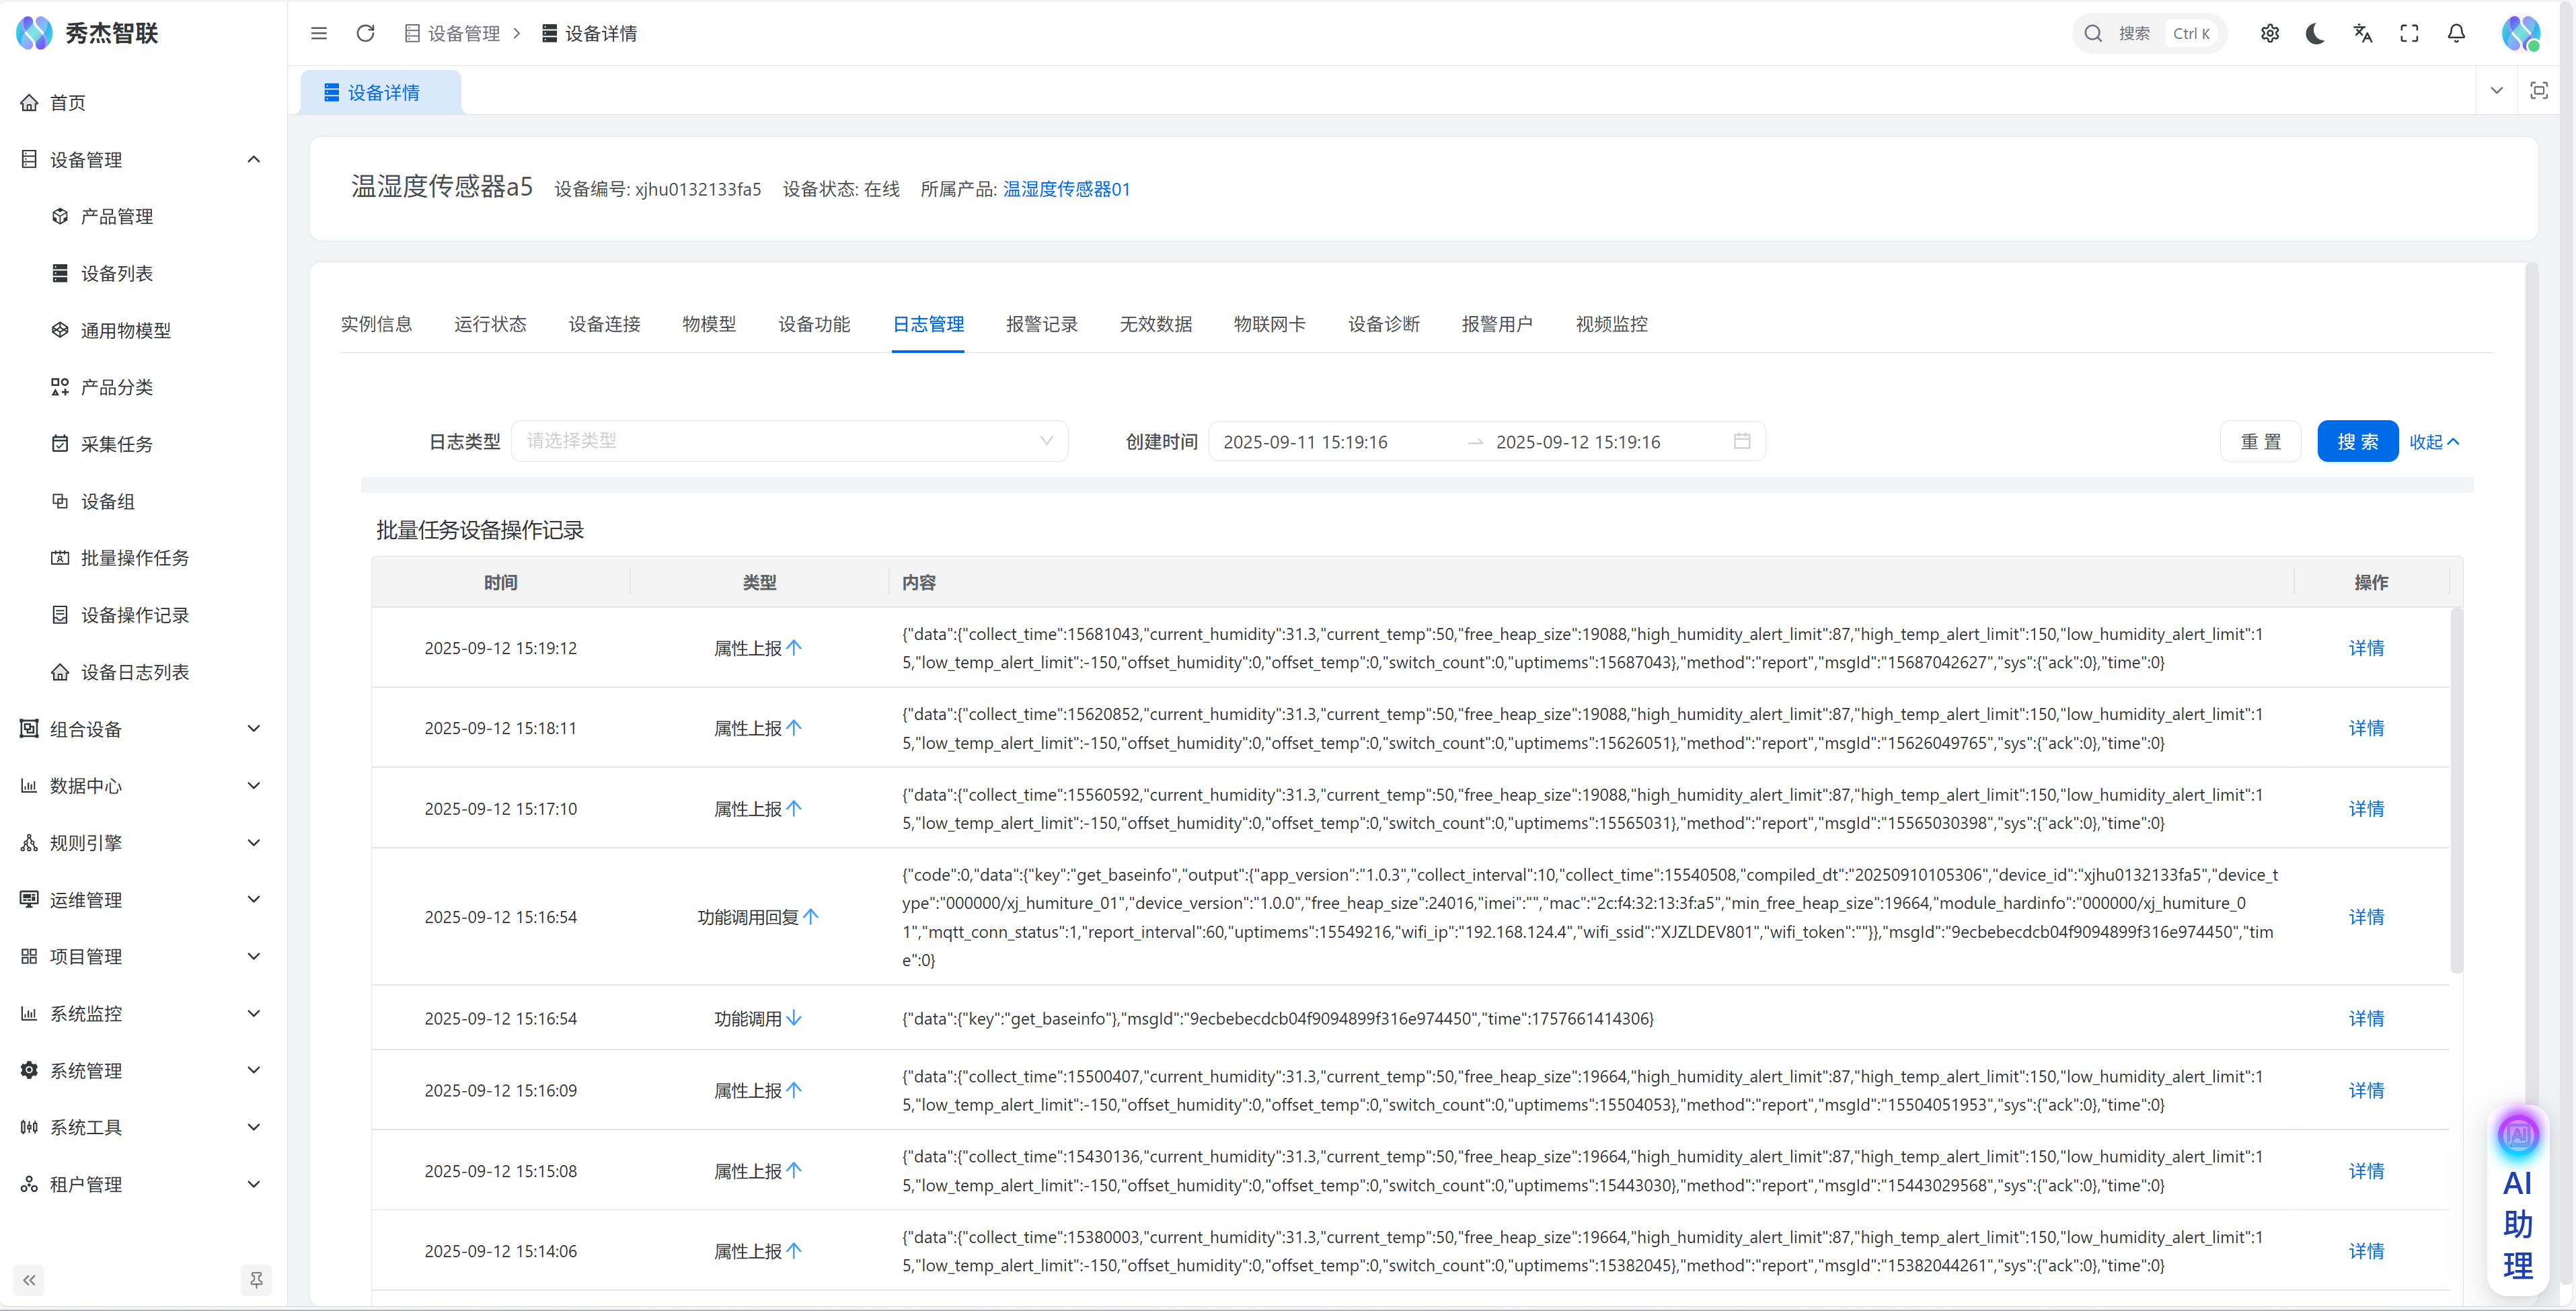This screenshot has height=1311, width=2576.
Task: Open the 温湿度传感器01 product link
Action: 1066,189
